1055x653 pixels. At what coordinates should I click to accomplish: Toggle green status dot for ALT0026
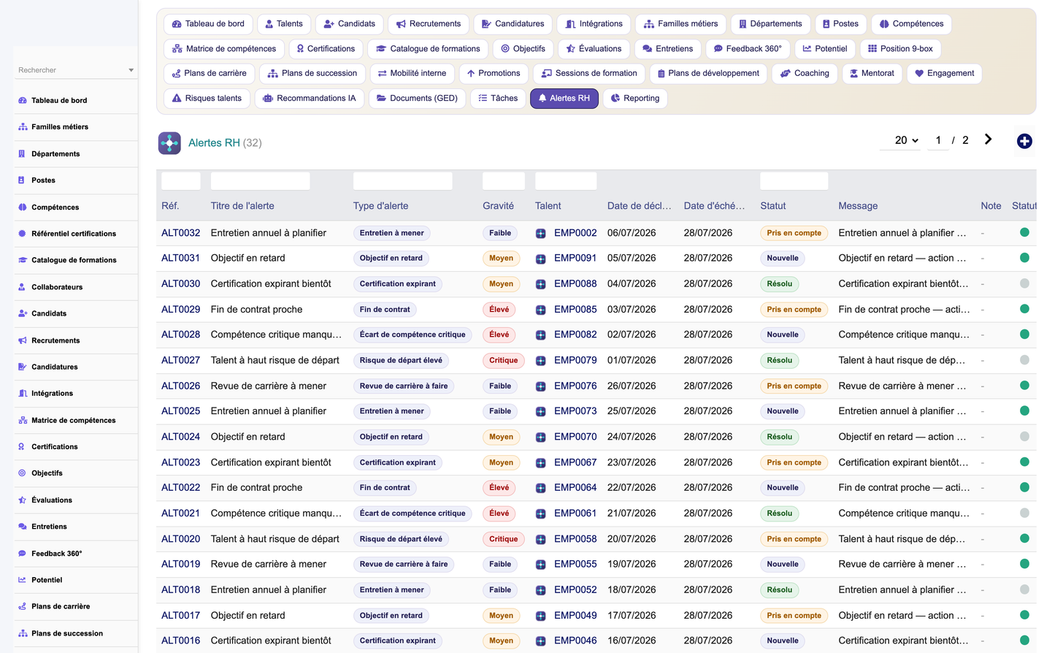pyautogui.click(x=1024, y=385)
